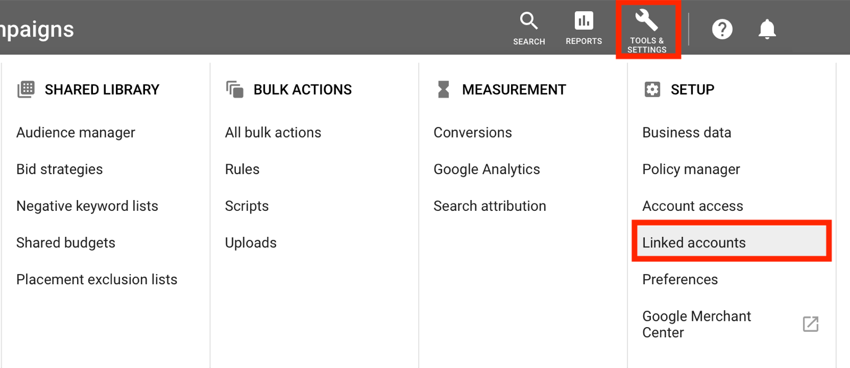Open the Scripts menu entry
Viewport: 850px width, 368px height.
point(247,206)
